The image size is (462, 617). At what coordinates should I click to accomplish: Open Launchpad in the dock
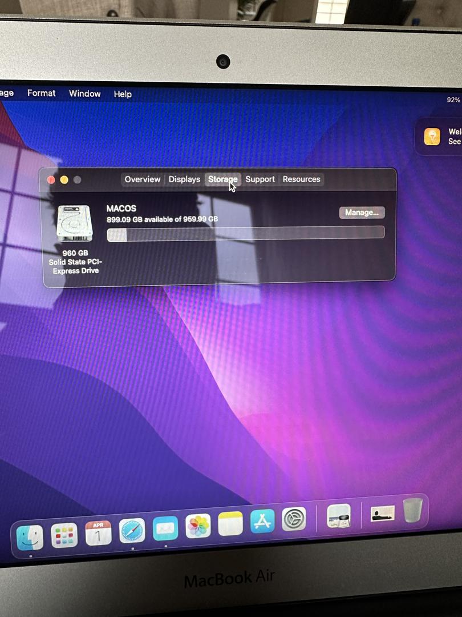64,535
